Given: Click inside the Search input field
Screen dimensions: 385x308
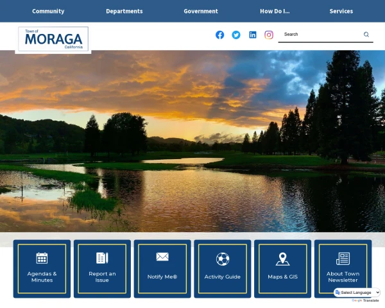Looking at the screenshot, I should tap(321, 35).
